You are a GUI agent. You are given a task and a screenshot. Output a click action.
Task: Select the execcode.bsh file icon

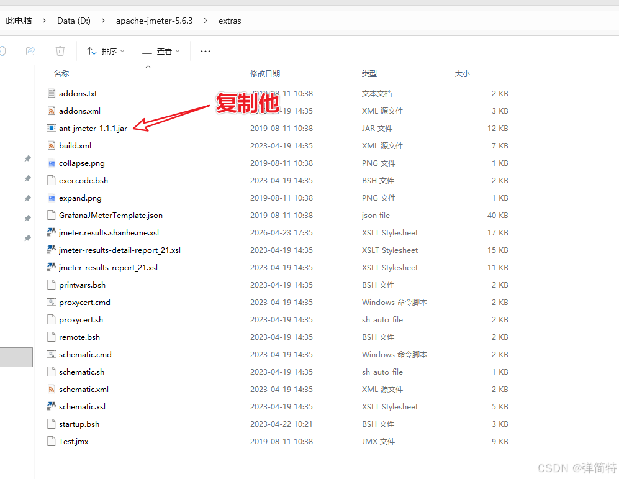click(52, 180)
